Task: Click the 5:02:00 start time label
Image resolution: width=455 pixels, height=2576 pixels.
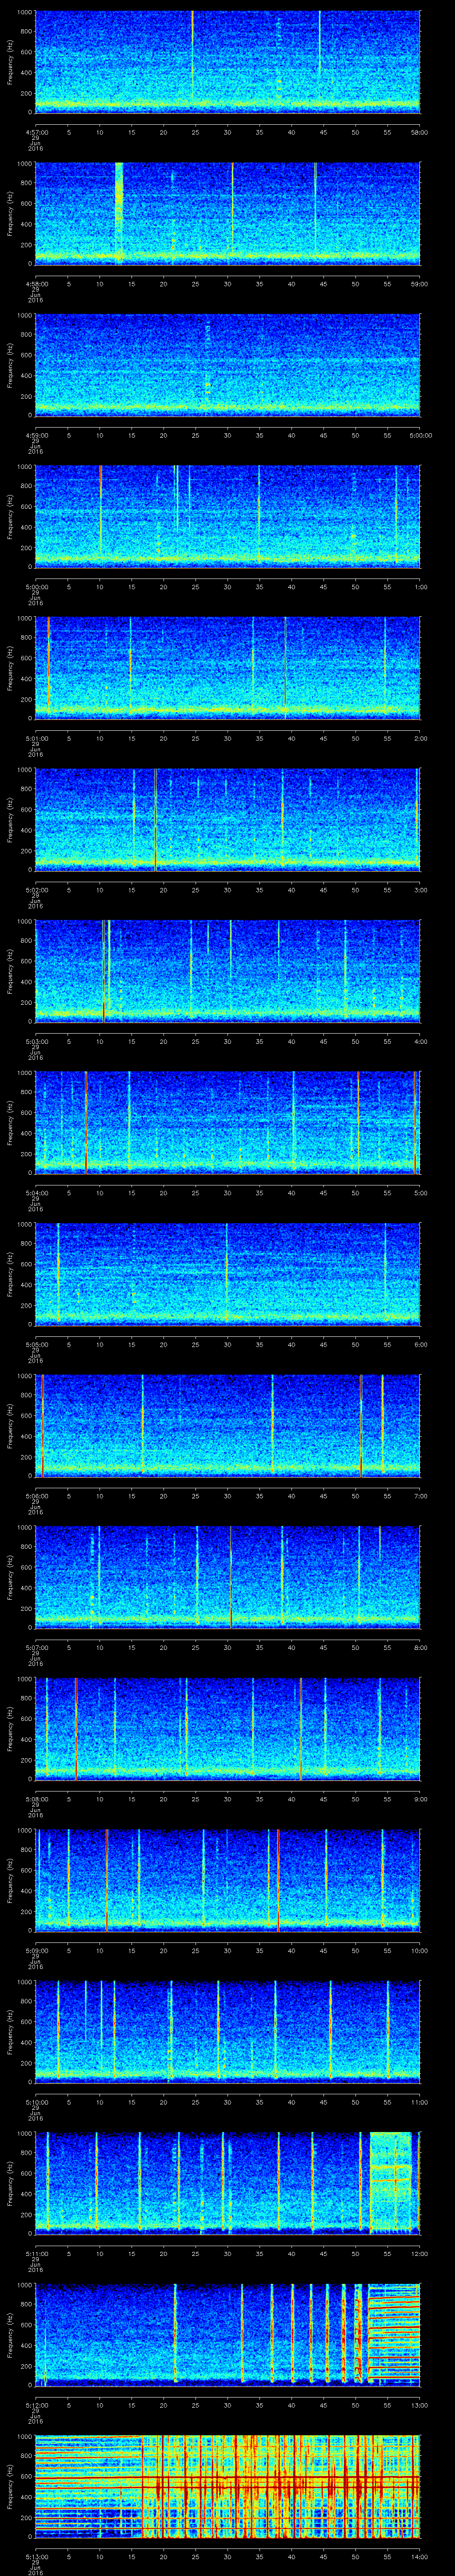Action: (x=37, y=890)
